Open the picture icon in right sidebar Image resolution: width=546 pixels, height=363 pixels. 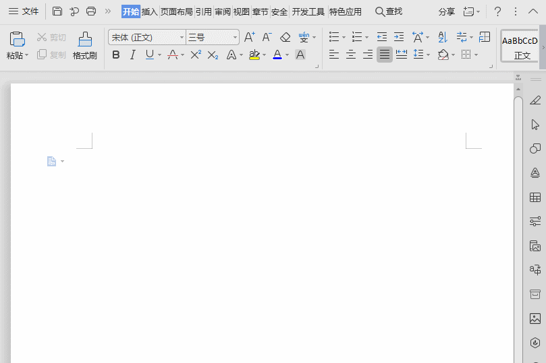[x=535, y=319]
